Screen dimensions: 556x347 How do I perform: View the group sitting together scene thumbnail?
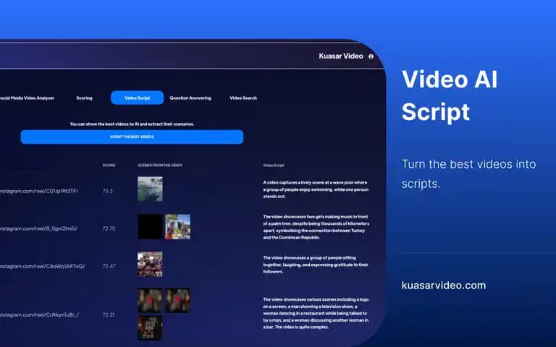(x=150, y=264)
